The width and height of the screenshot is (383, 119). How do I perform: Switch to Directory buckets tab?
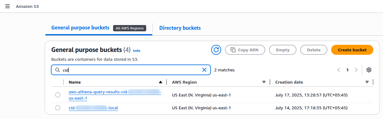pyautogui.click(x=180, y=28)
